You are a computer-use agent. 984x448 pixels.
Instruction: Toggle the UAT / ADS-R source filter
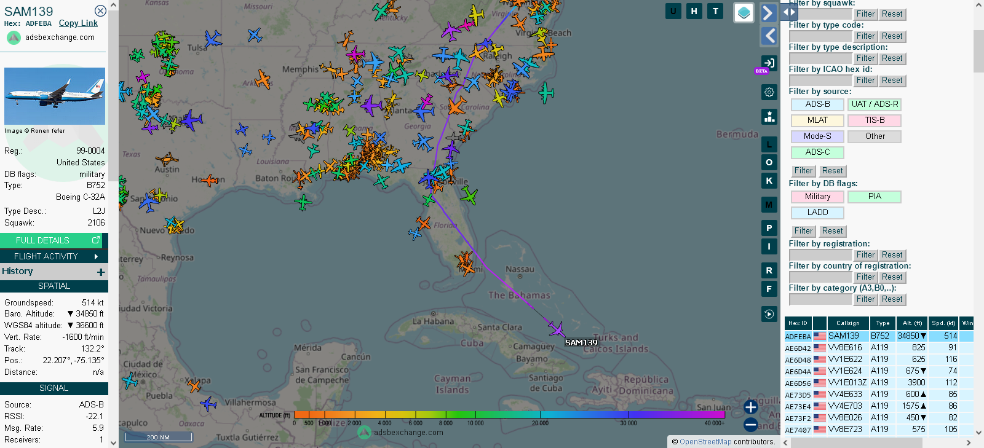(875, 104)
